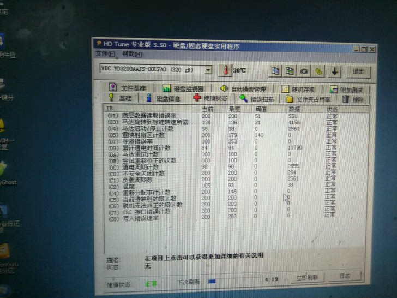Screen dimensions: 397x298
Task: Click the green 正常 health status text
Action: [x=151, y=284]
